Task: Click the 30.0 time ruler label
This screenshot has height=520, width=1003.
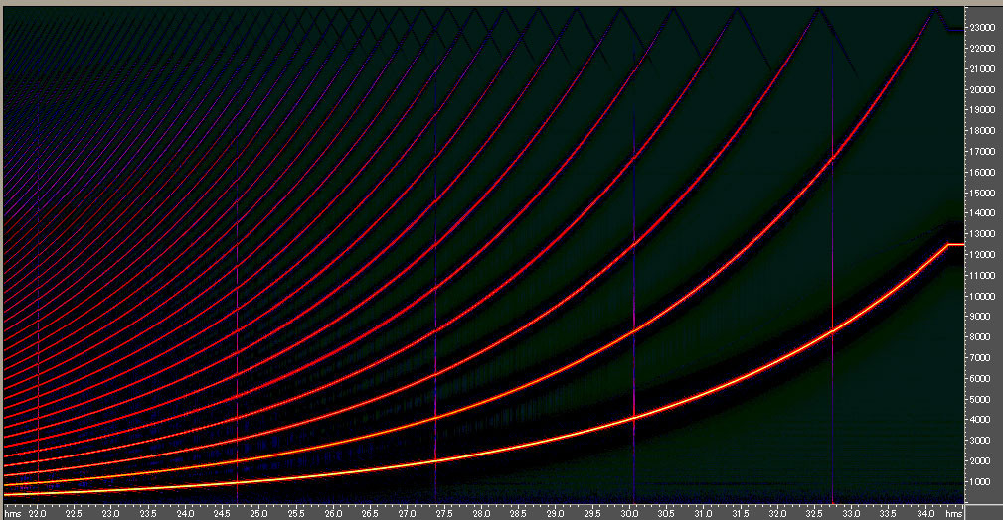Action: (629, 513)
